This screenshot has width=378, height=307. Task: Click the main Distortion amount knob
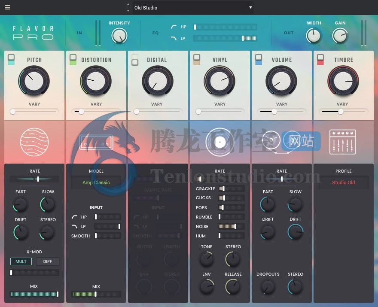click(96, 81)
